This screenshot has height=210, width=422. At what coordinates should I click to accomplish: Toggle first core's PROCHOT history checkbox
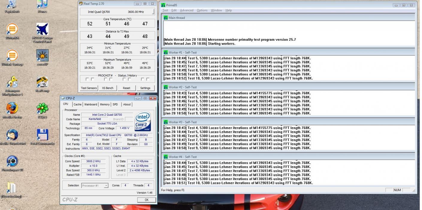tap(93, 79)
